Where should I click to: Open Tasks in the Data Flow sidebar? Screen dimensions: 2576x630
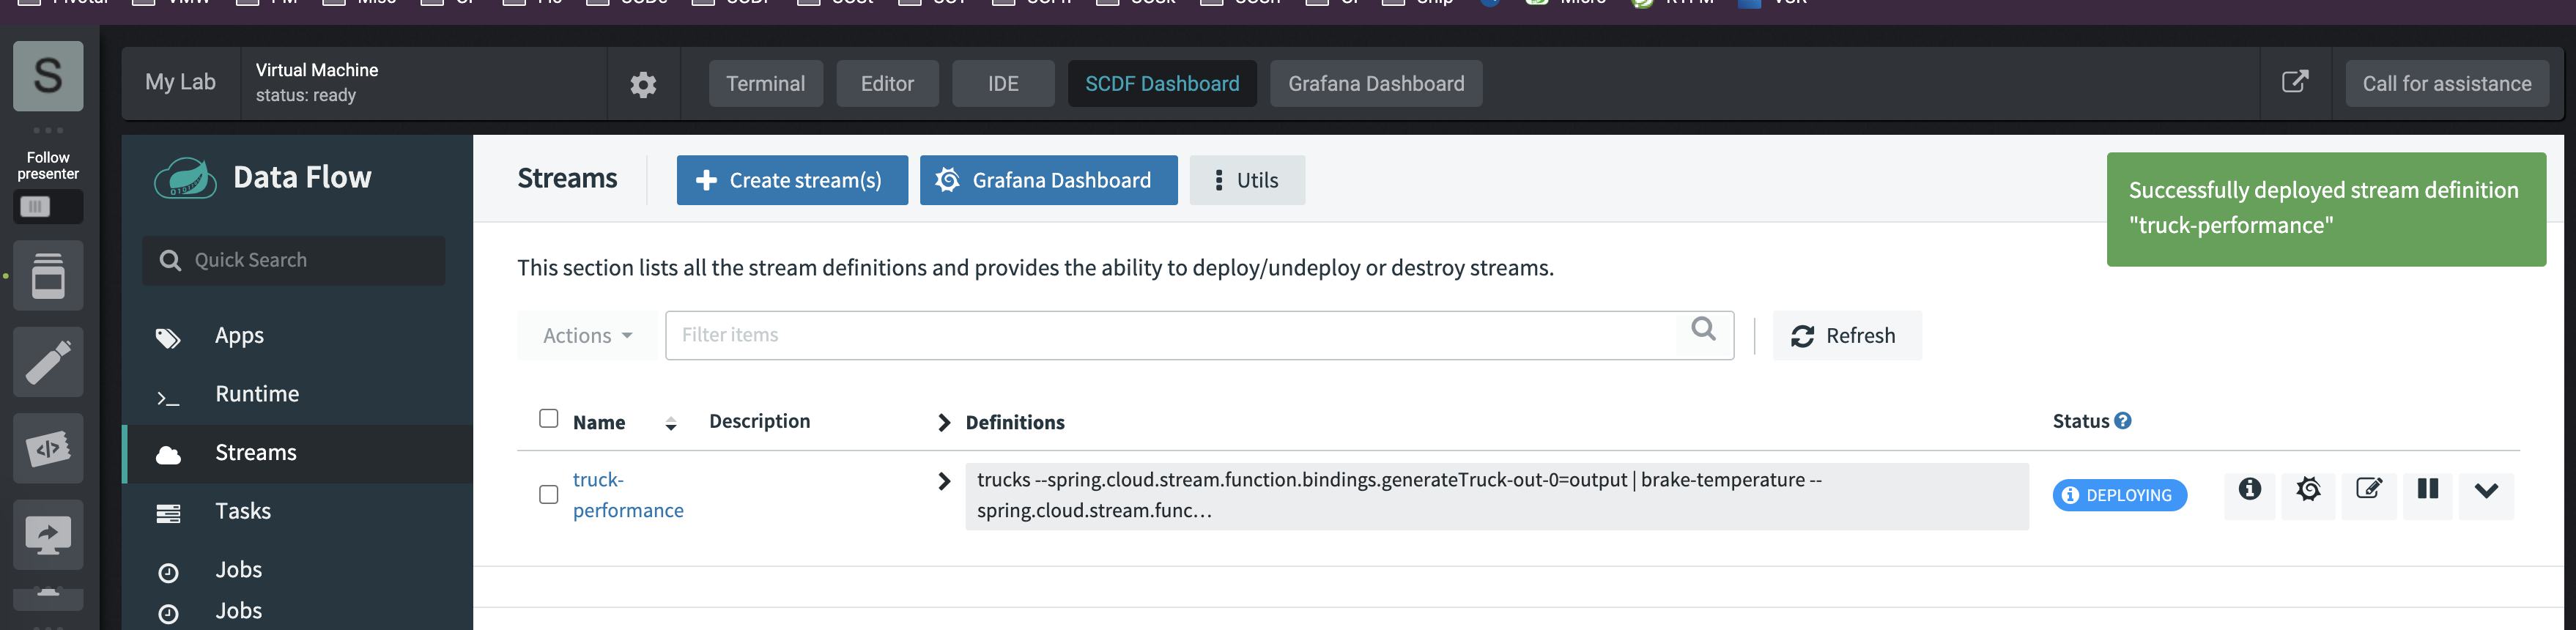(x=243, y=511)
